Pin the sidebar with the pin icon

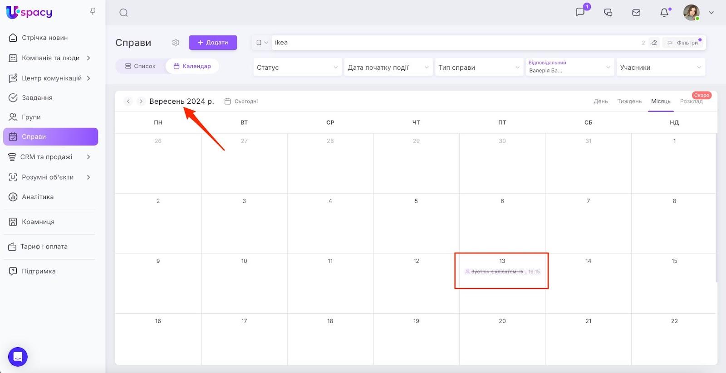coord(93,11)
